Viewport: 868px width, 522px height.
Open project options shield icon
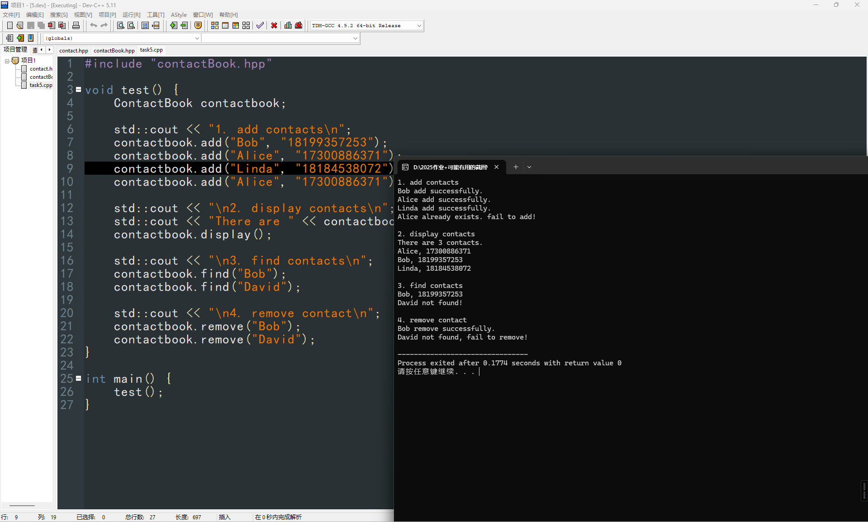[198, 25]
